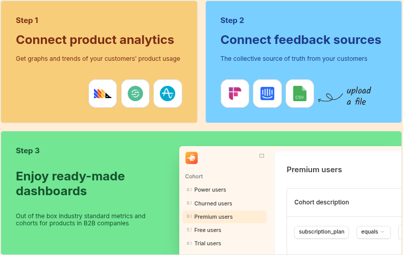Click the orange app logo in sidebar
Viewport: 403px width, 255px height.
(192, 158)
